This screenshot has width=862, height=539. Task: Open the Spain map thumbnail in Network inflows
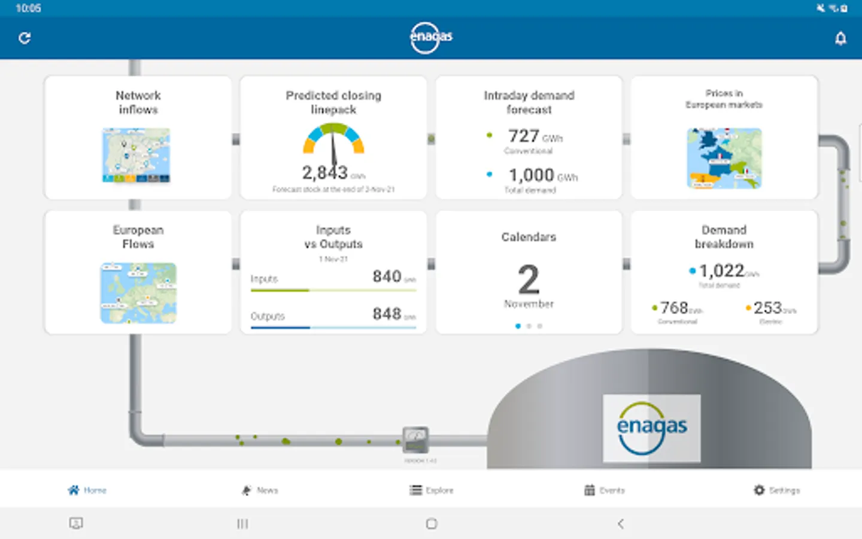point(136,155)
